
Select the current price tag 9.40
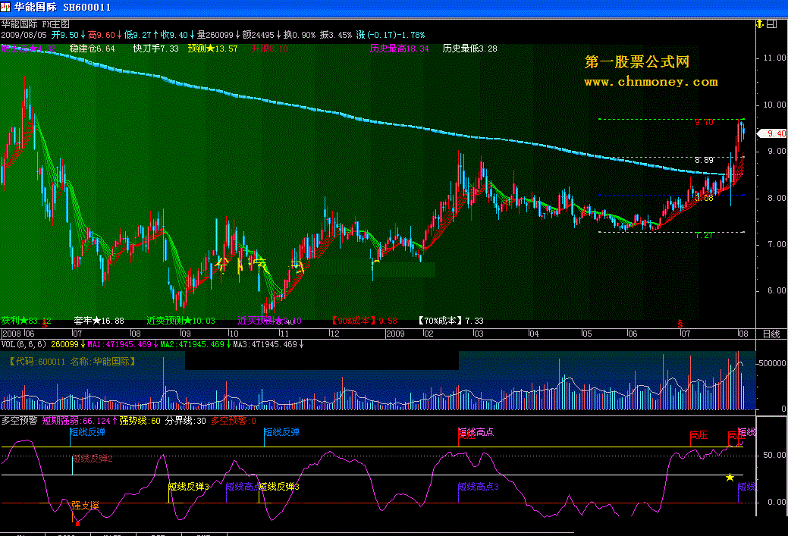click(772, 133)
